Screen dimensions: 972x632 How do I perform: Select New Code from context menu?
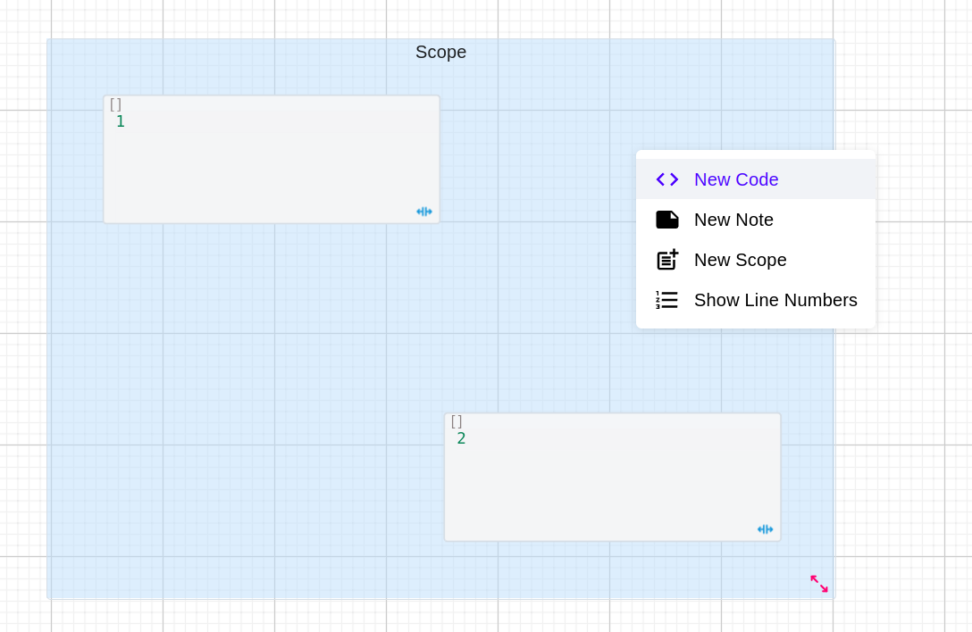756,179
